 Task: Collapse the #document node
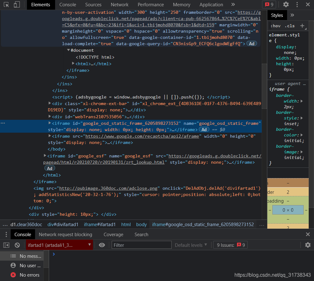click(68, 50)
